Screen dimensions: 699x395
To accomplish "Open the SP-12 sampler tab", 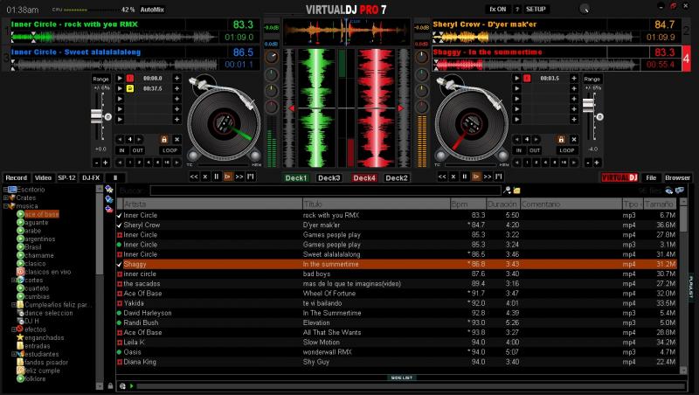I will pos(66,177).
